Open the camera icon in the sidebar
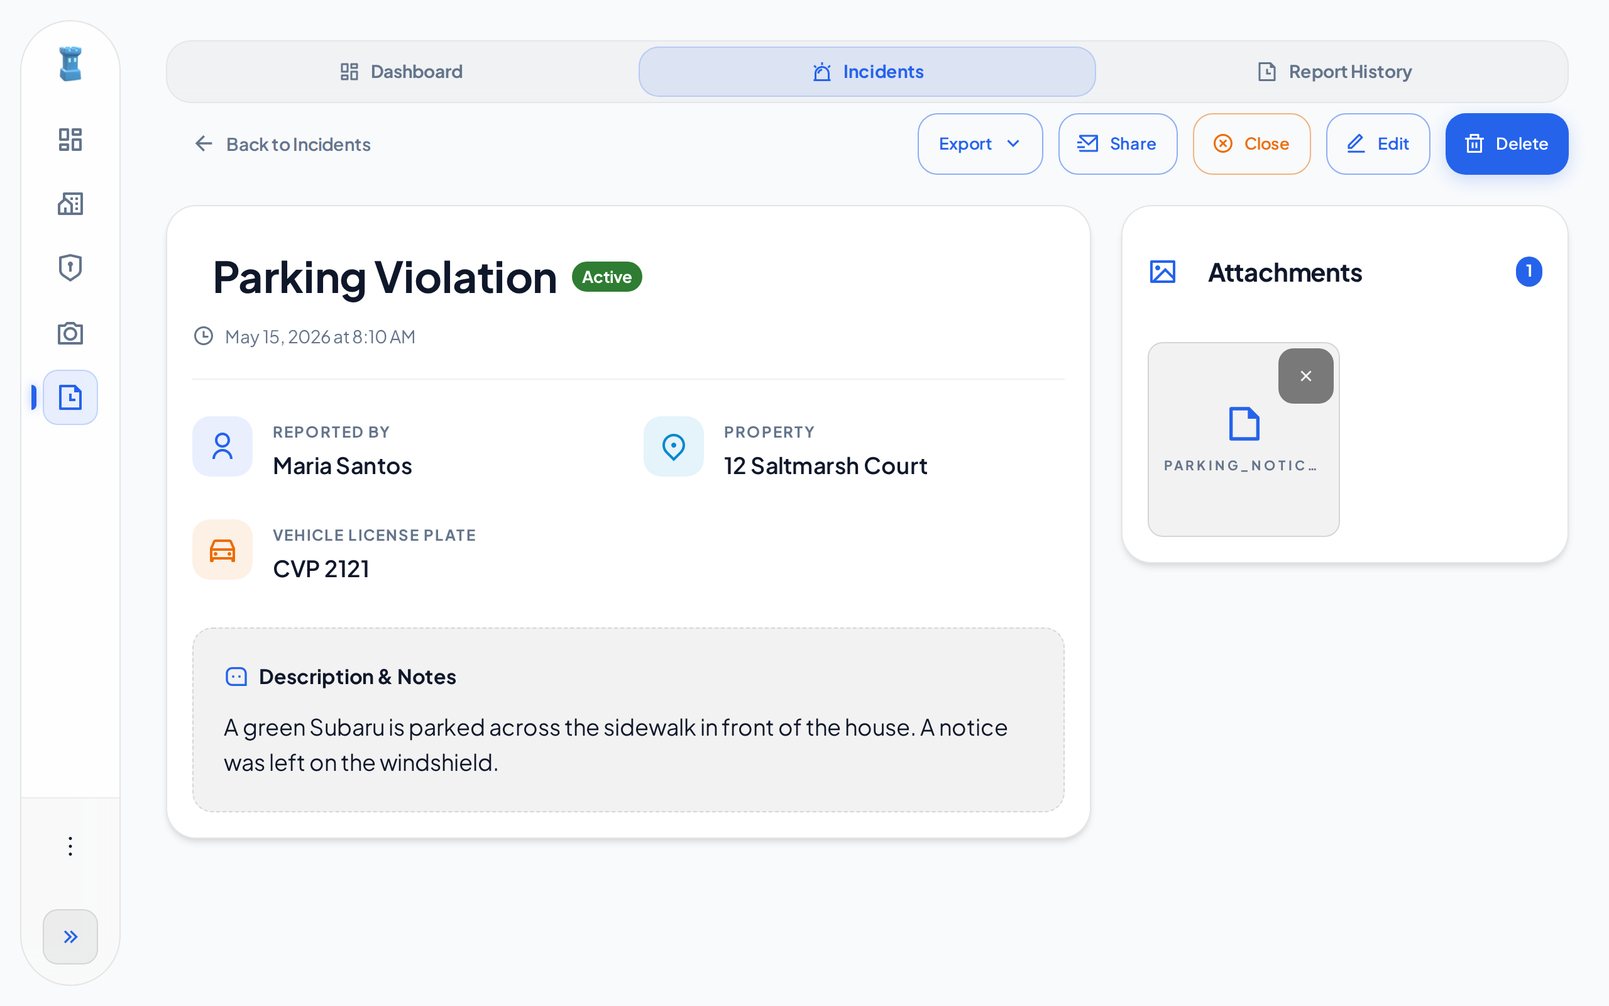The image size is (1609, 1006). (70, 333)
